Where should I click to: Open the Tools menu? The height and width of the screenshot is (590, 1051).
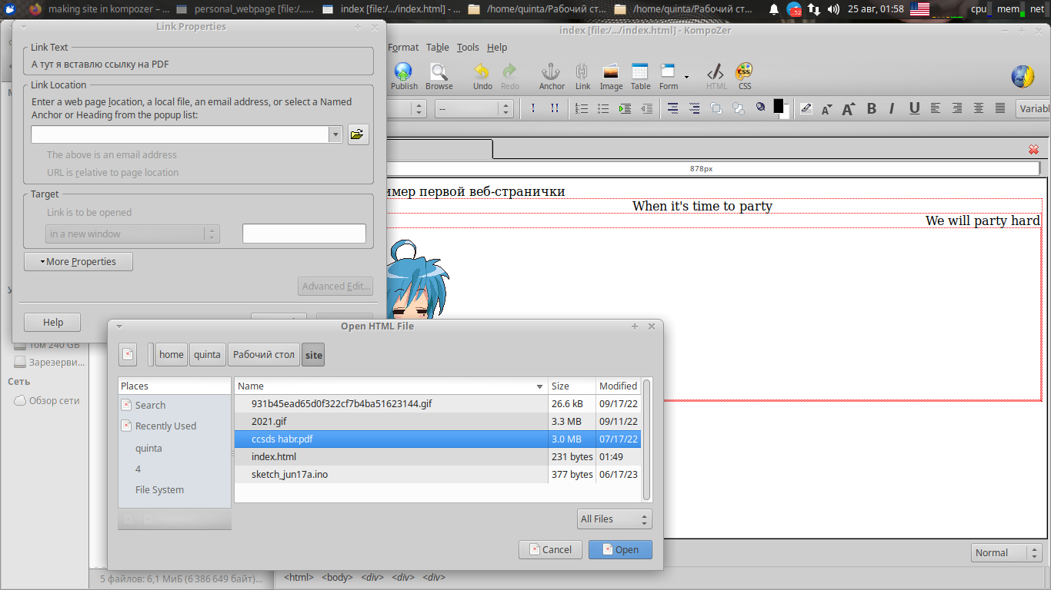tap(468, 47)
